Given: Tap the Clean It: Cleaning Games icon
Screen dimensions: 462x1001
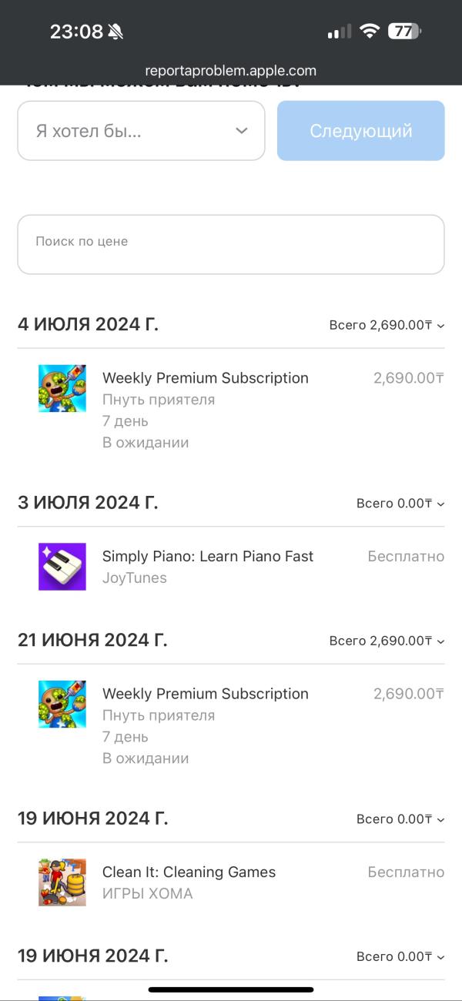Looking at the screenshot, I should pyautogui.click(x=62, y=882).
